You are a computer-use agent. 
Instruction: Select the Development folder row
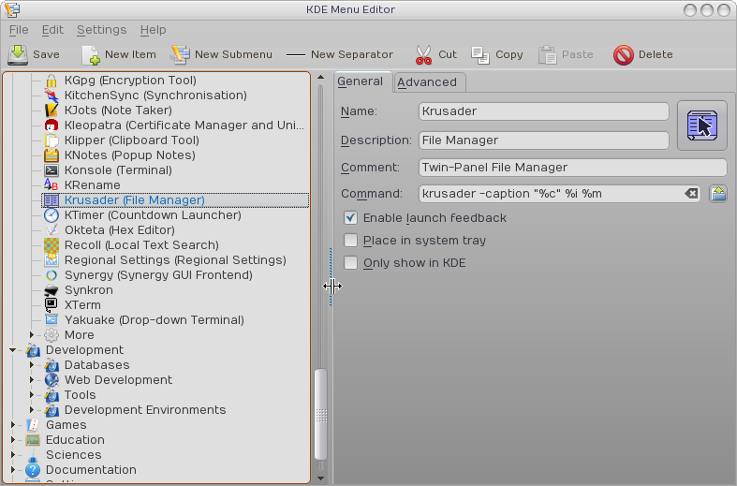pyautogui.click(x=84, y=350)
